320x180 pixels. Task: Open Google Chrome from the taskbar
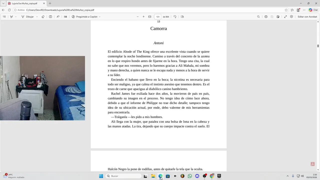click(x=212, y=176)
